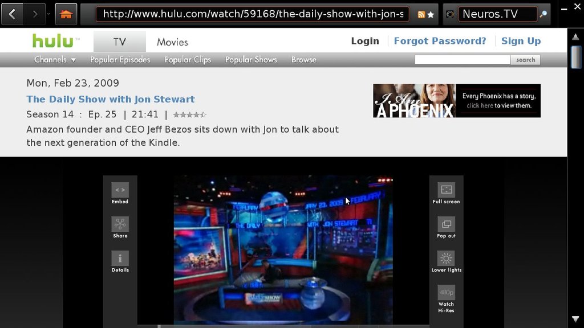Open the Forgot Password link
The image size is (584, 328).
440,41
